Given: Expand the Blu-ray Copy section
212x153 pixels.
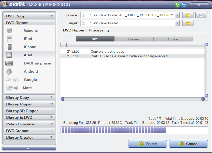Looking at the screenshot, I should point(29,97).
